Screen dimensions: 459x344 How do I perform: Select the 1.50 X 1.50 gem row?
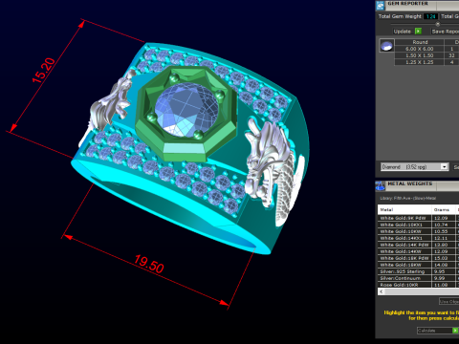pyautogui.click(x=426, y=55)
